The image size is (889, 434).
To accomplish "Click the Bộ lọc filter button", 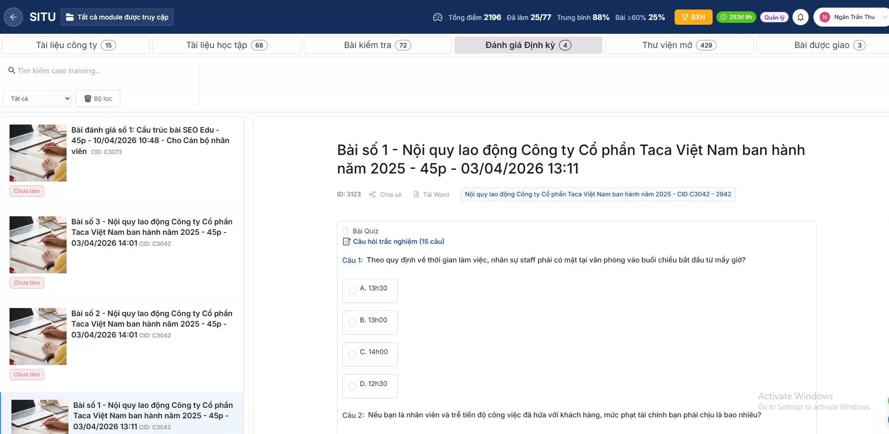I will point(98,98).
